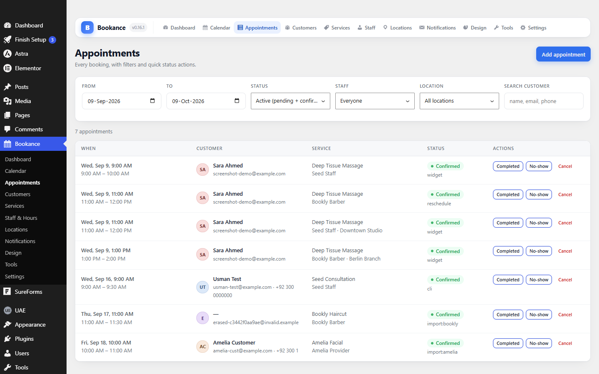Viewport: 599px width, 374px height.
Task: Mark Usman Test appointment as No-show
Action: pyautogui.click(x=539, y=280)
